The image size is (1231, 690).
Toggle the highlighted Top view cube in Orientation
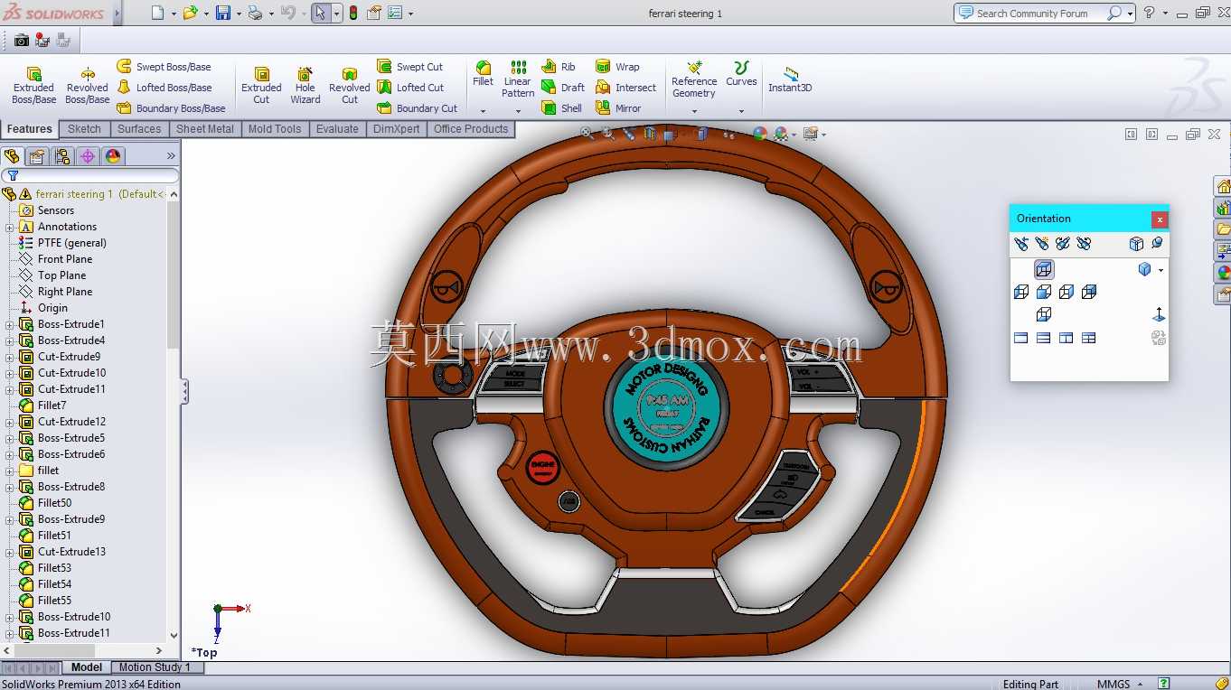click(1044, 270)
